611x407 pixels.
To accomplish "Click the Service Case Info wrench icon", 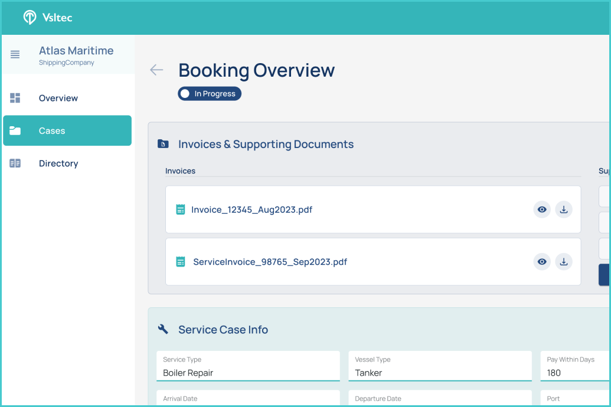I will [x=163, y=329].
